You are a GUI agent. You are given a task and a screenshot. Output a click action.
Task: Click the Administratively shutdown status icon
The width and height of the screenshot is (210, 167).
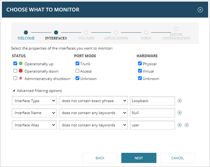click(21, 78)
